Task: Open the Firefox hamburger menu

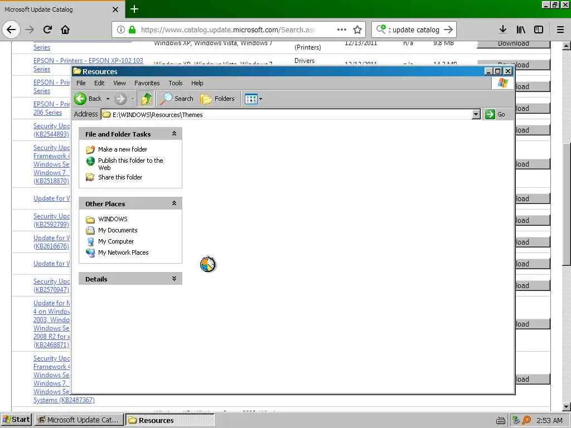Action: point(560,30)
